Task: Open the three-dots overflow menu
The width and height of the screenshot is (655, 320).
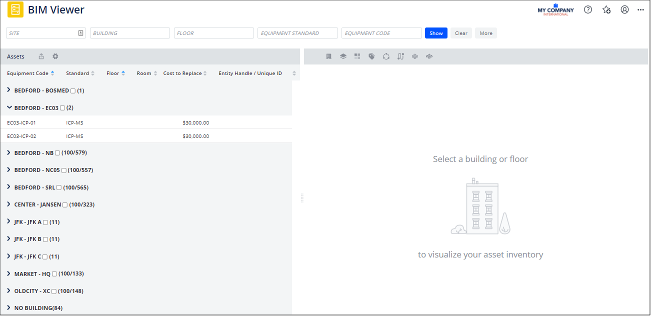Action: [x=640, y=9]
